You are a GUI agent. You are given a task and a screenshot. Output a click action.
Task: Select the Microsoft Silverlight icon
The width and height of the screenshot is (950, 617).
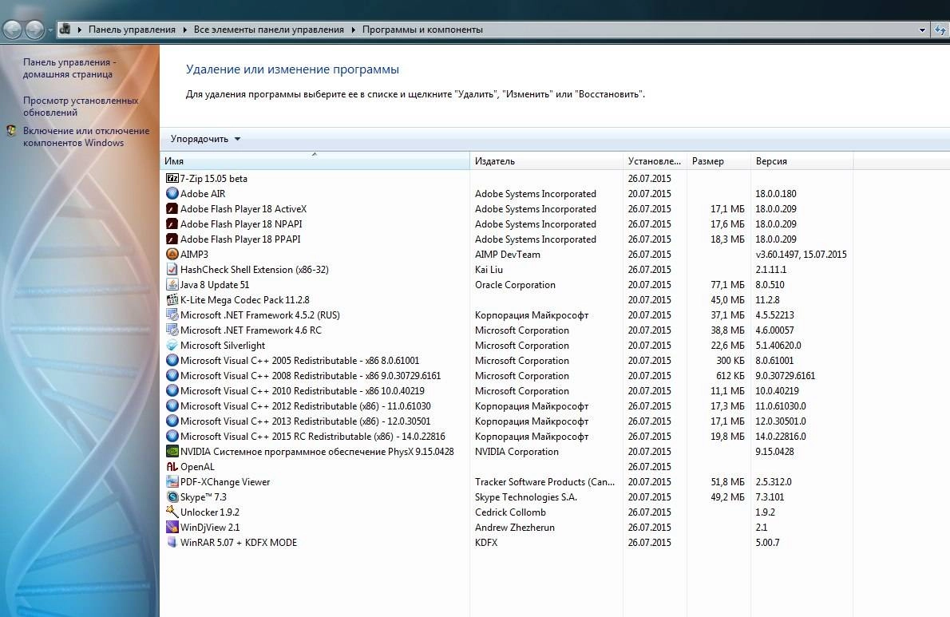tap(172, 345)
